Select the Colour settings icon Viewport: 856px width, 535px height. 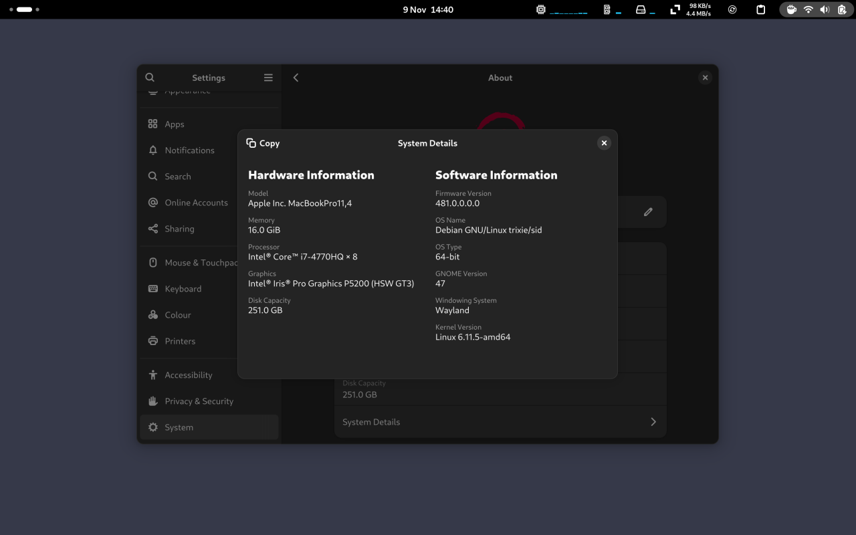point(152,314)
